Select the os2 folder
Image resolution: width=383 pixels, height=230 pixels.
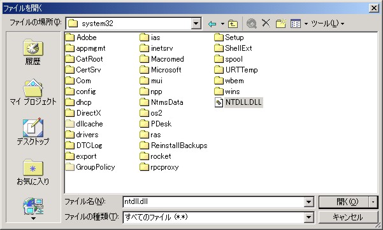point(151,113)
